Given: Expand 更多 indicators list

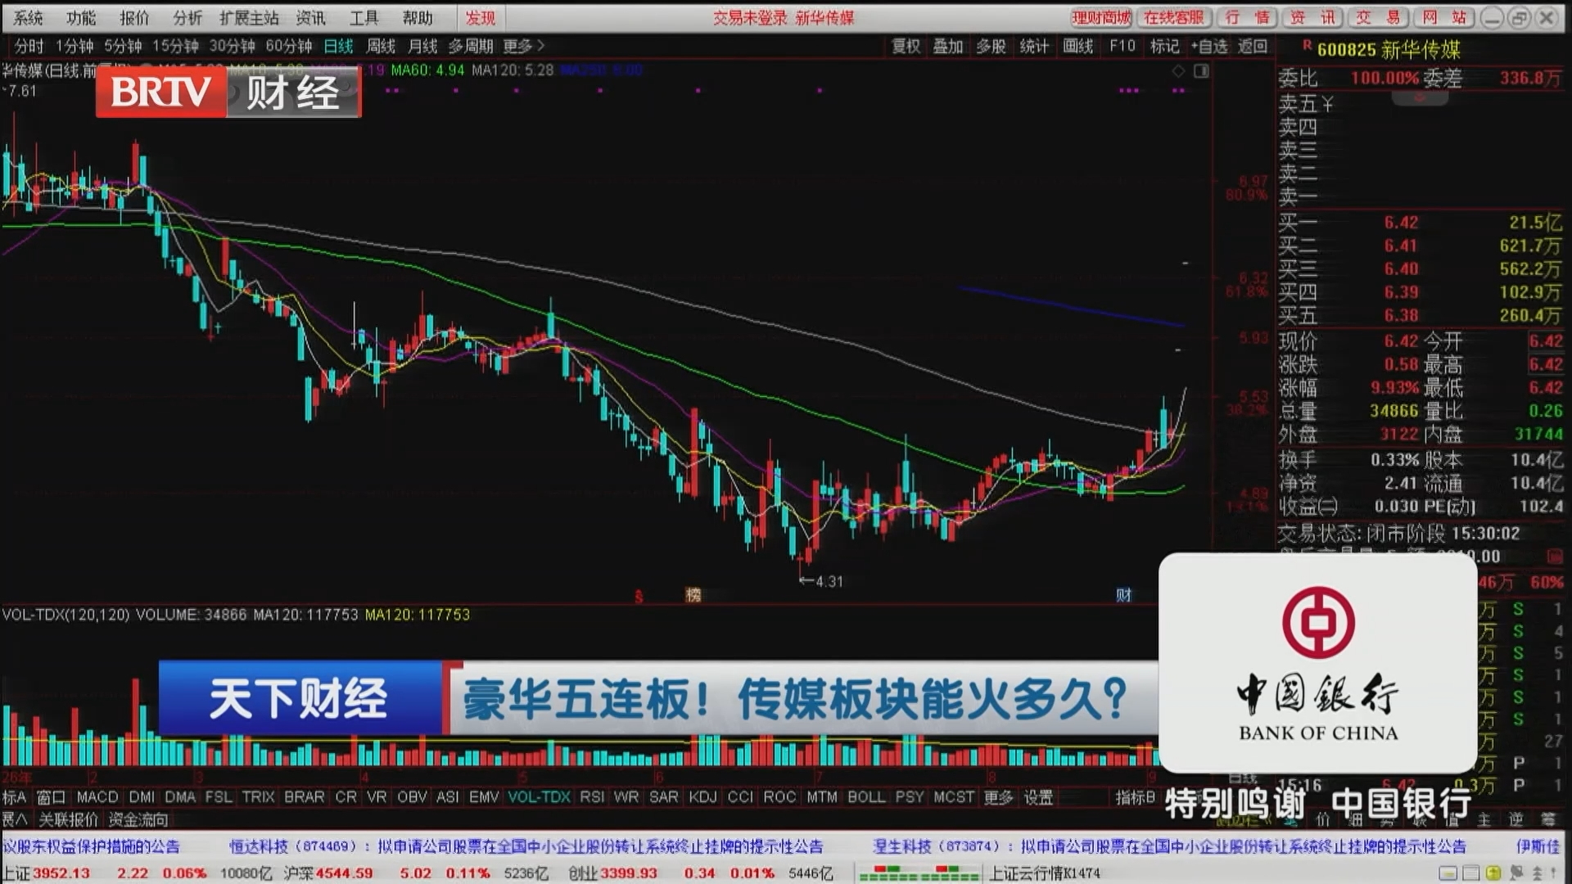Looking at the screenshot, I should pyautogui.click(x=998, y=797).
